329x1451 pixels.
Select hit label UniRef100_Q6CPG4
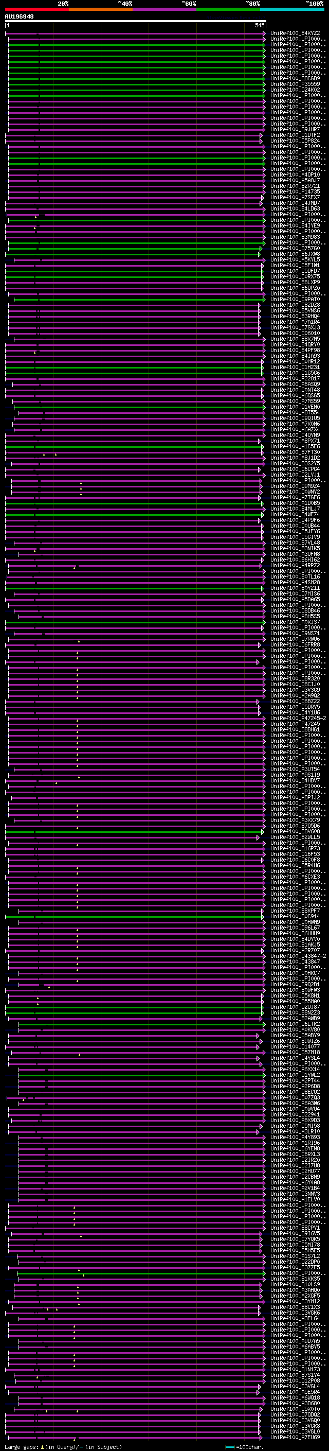click(295, 469)
